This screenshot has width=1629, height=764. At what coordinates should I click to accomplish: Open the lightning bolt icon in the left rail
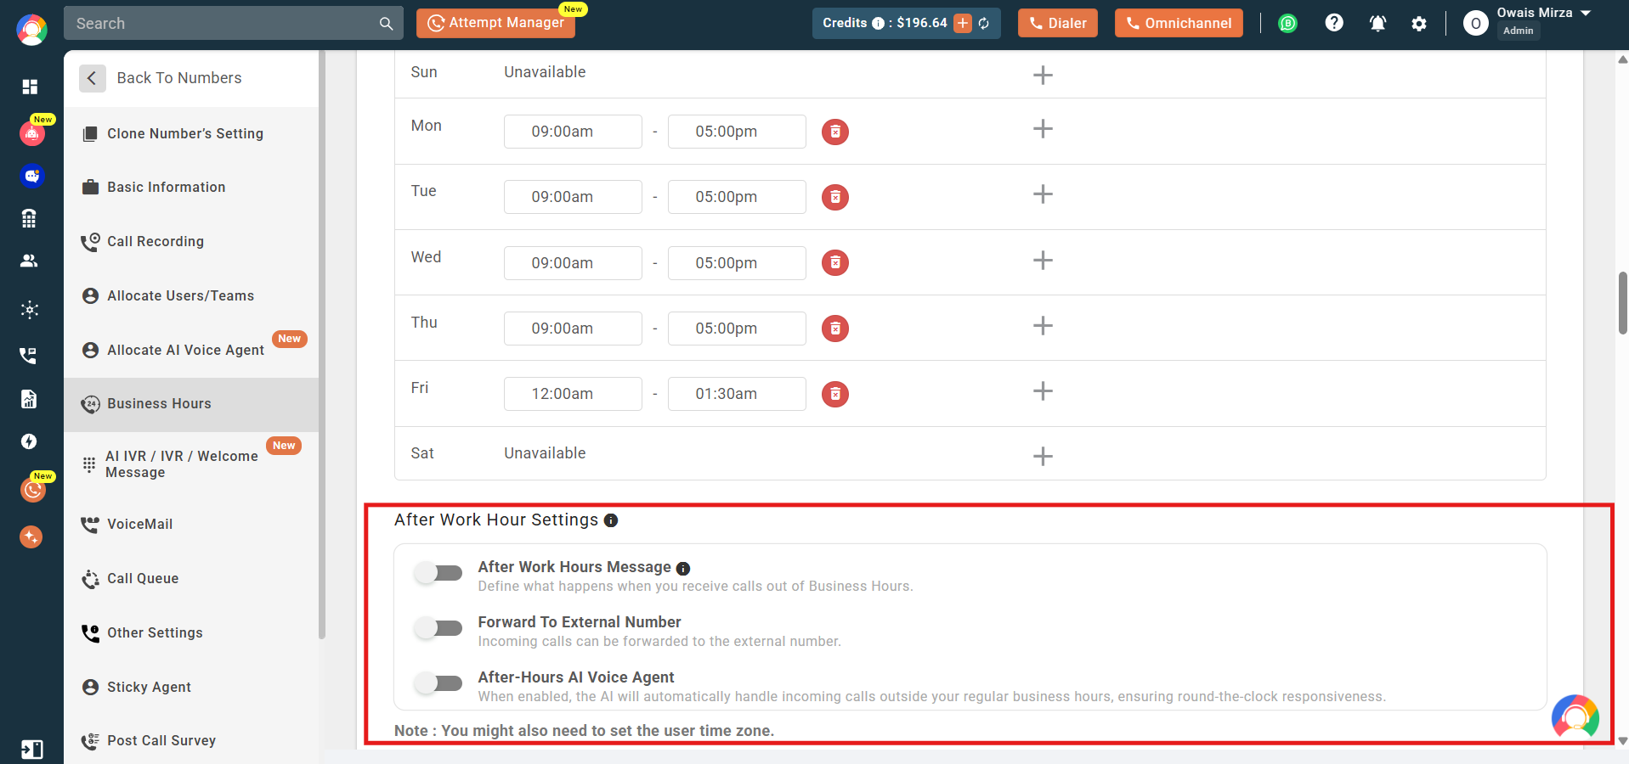point(30,441)
